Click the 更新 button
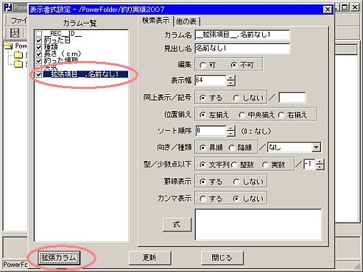This screenshot has width=363, height=272. coord(149,258)
